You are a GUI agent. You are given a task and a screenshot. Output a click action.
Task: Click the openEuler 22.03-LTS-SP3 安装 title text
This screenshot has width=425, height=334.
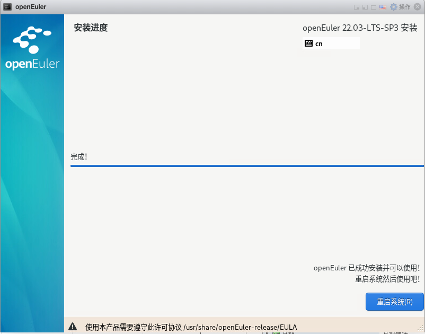point(359,28)
